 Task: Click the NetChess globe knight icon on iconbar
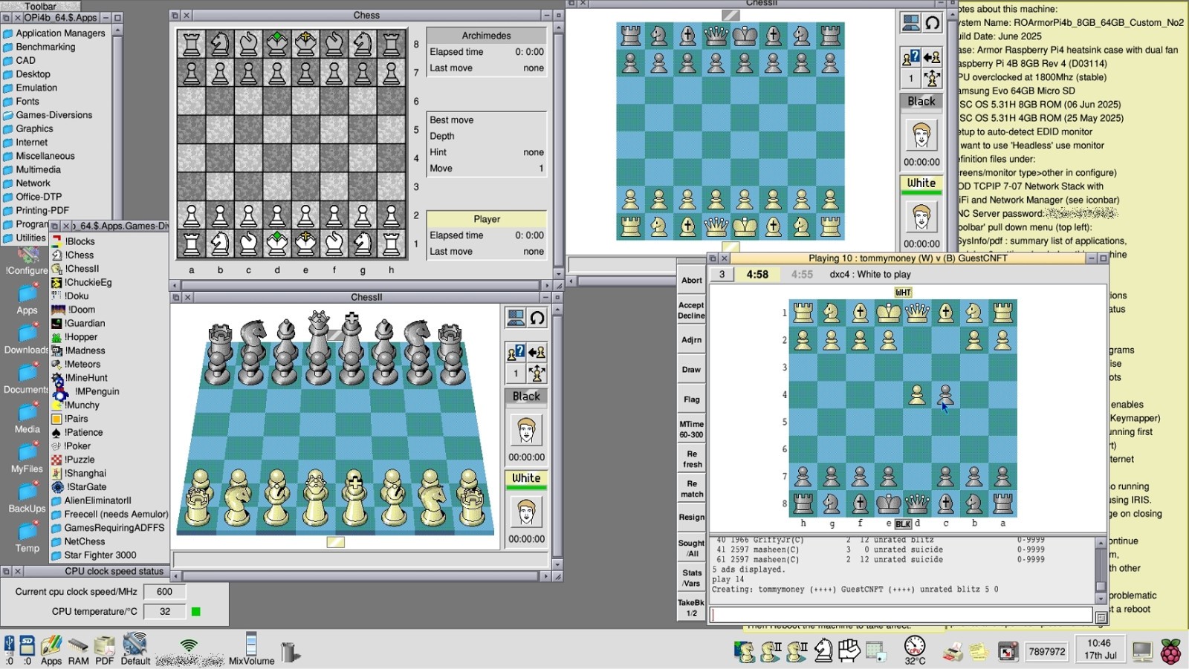(744, 651)
